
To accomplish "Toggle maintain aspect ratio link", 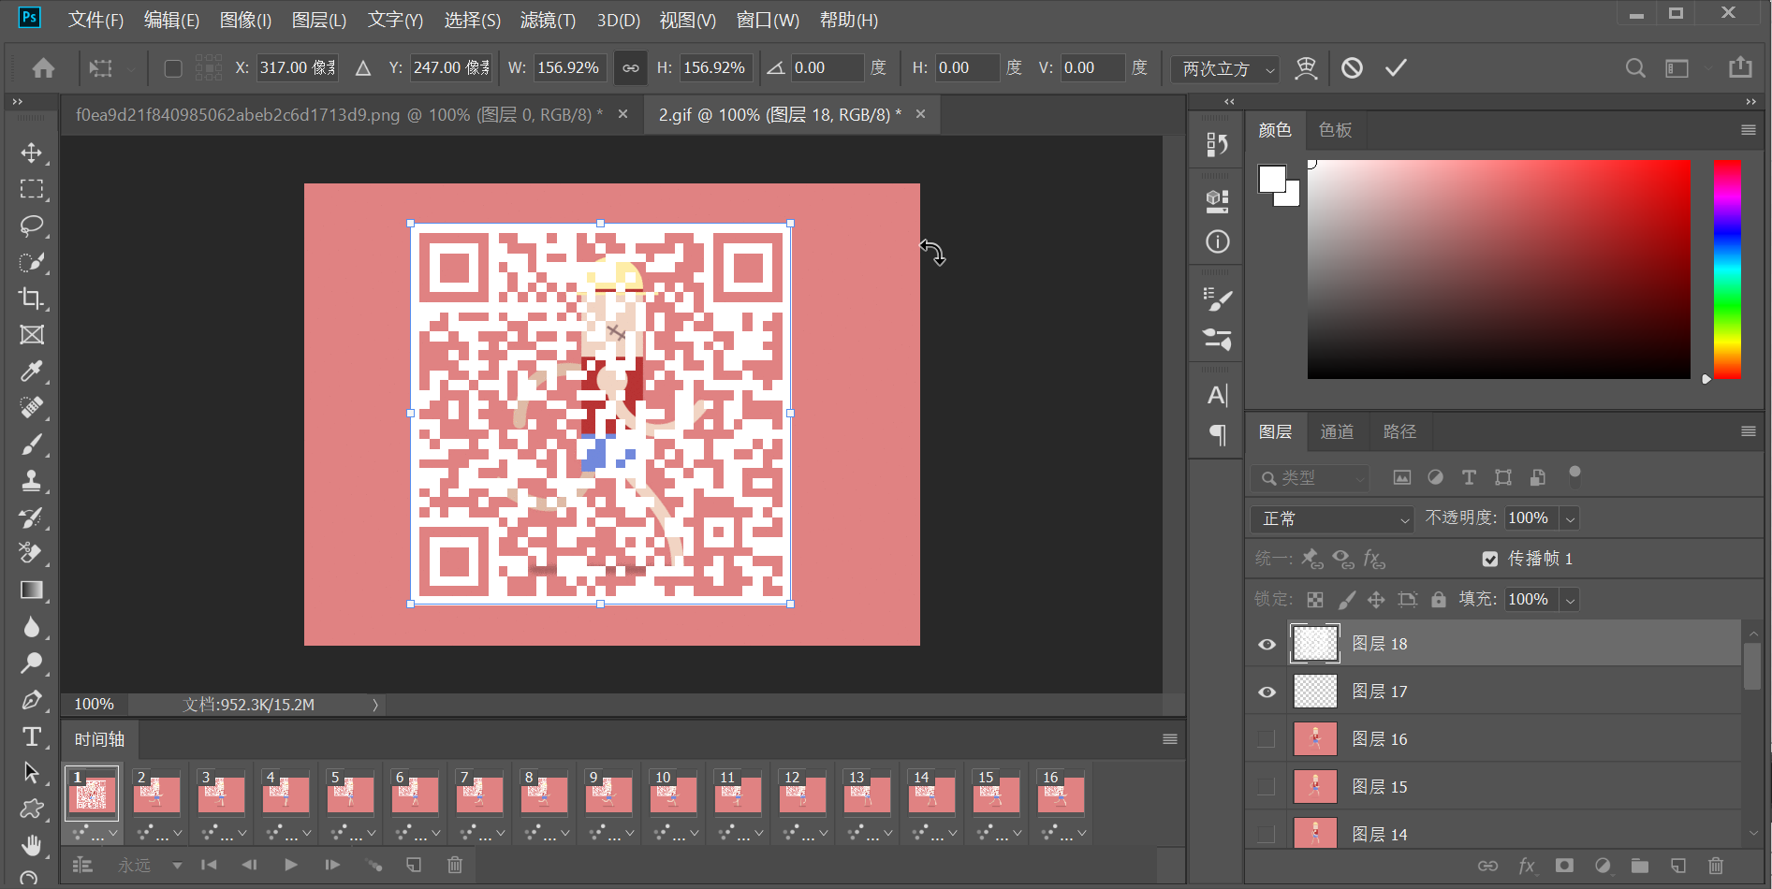I will tap(631, 67).
